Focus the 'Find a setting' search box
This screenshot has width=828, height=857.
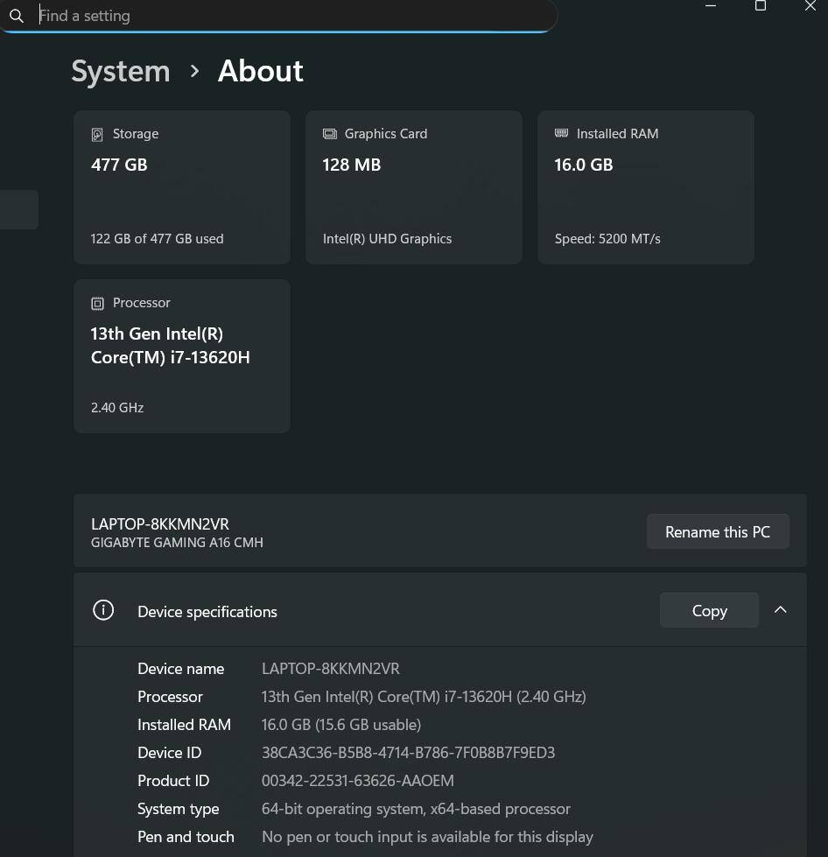pyautogui.click(x=289, y=16)
